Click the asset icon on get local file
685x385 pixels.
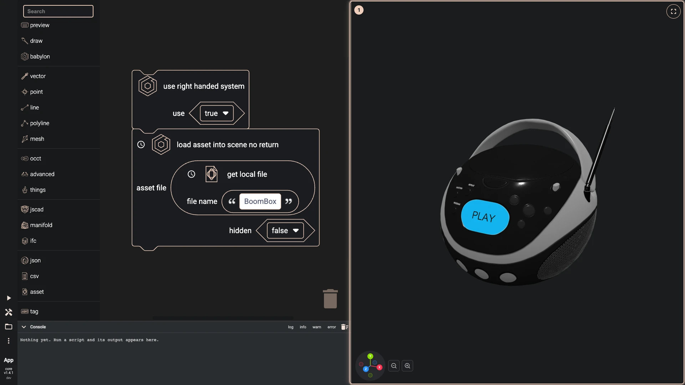(211, 174)
